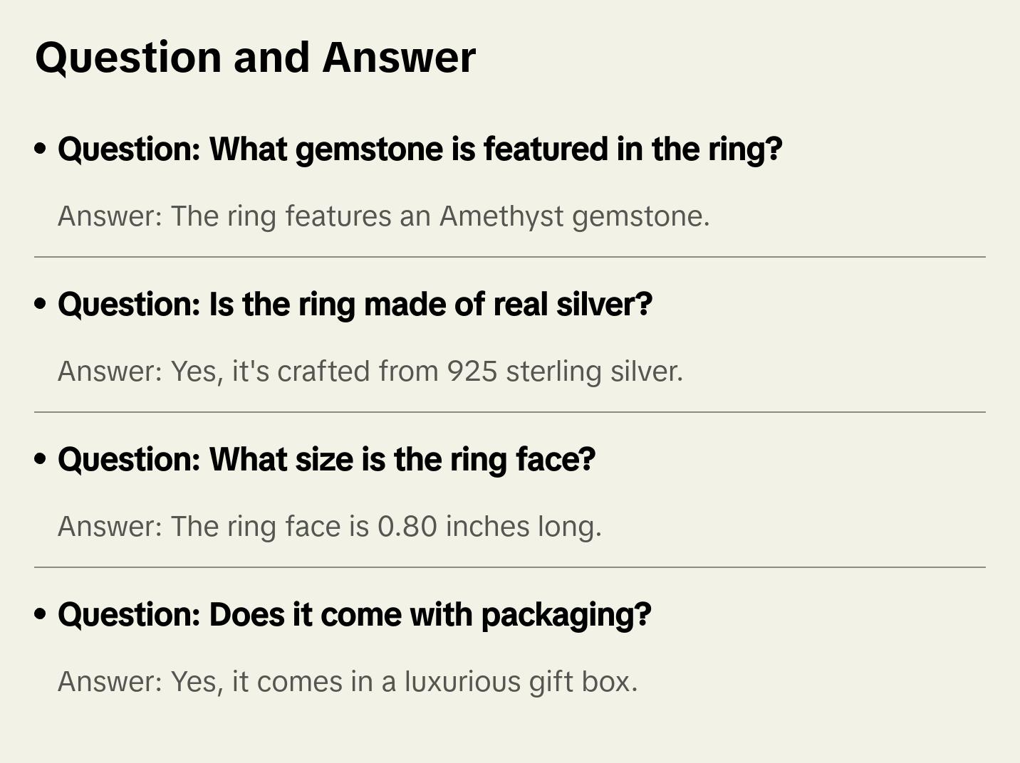Click the 0.80 inches long answer text
Screen dimensions: 1020x763
(329, 527)
